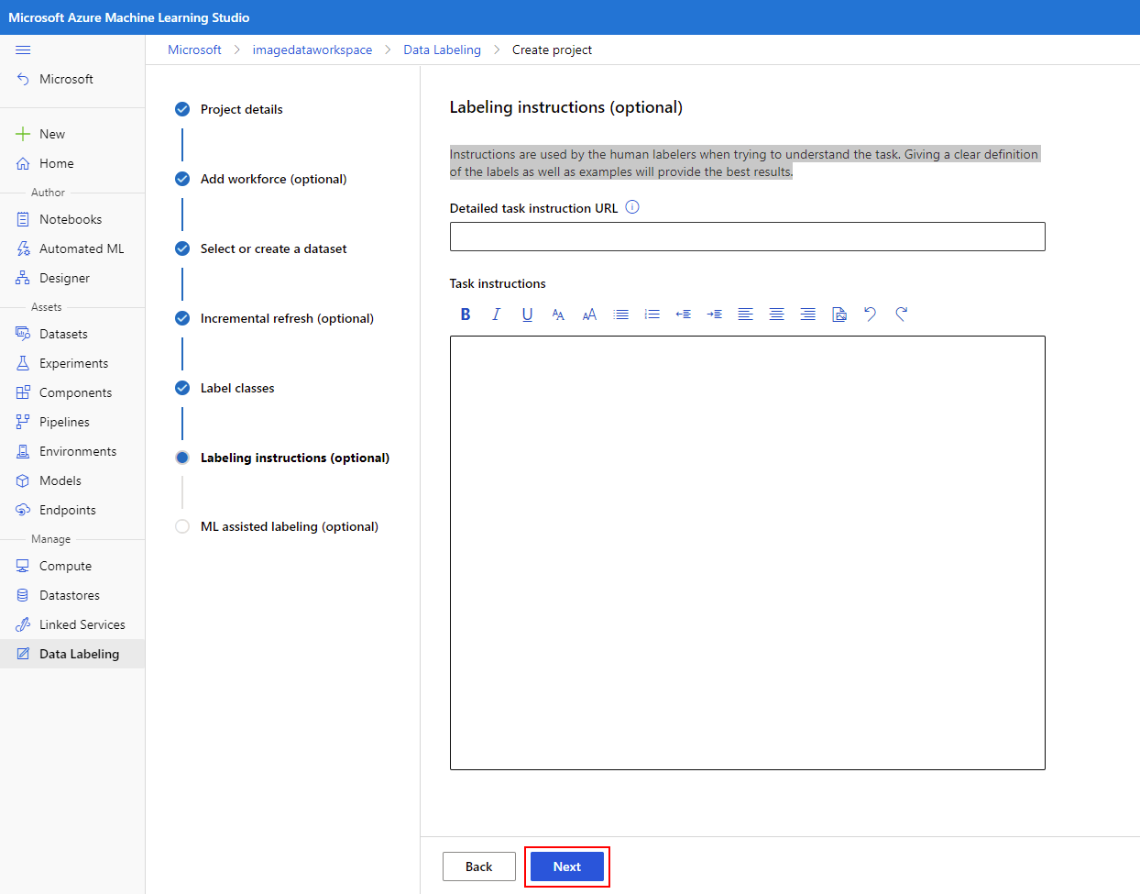Decrease the font size

[558, 315]
